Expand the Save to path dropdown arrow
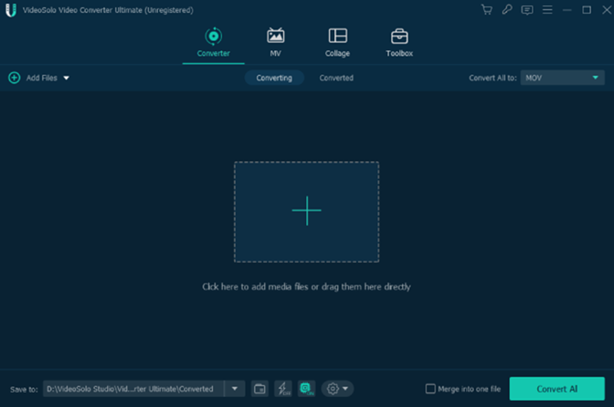Image resolution: width=614 pixels, height=407 pixels. click(x=235, y=389)
